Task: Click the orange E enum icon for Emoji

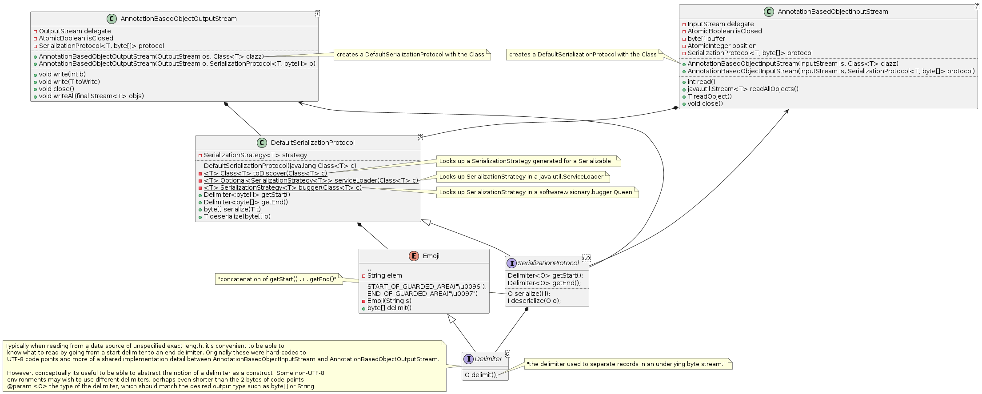Action: (x=414, y=256)
